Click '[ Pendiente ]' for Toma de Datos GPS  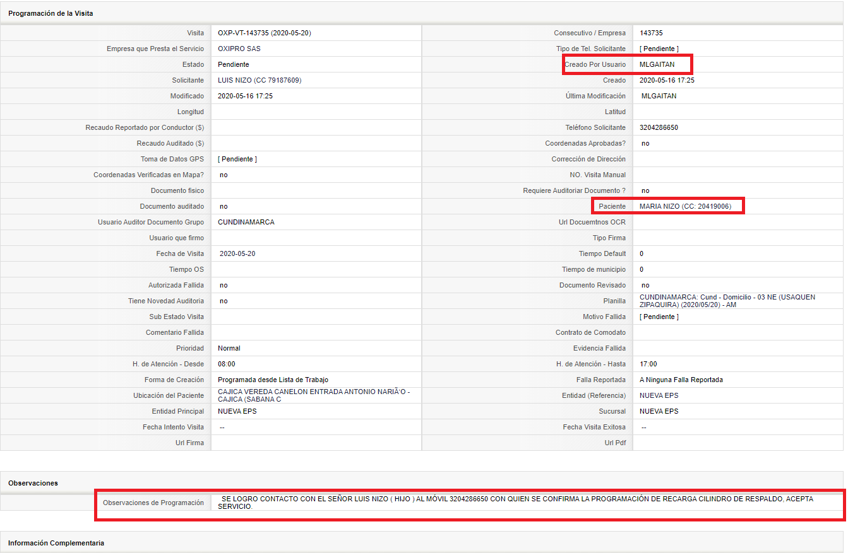coord(237,159)
